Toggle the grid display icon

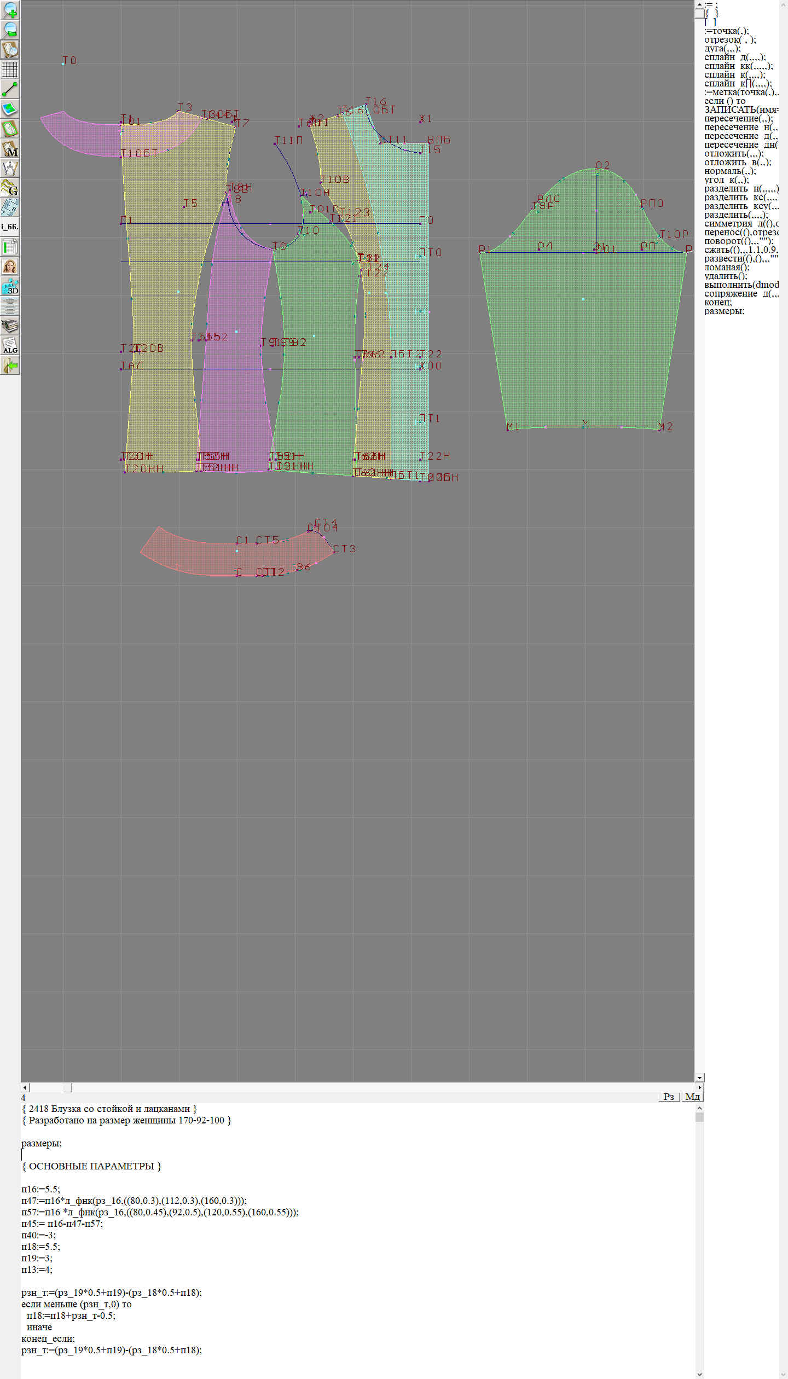(10, 69)
